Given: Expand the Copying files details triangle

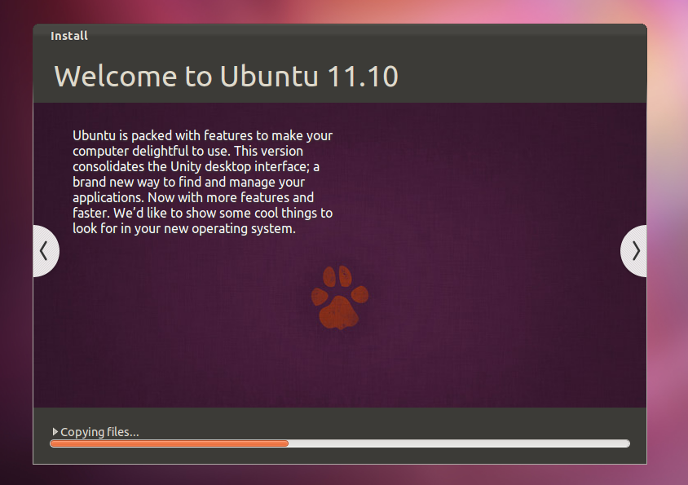Looking at the screenshot, I should pyautogui.click(x=55, y=432).
